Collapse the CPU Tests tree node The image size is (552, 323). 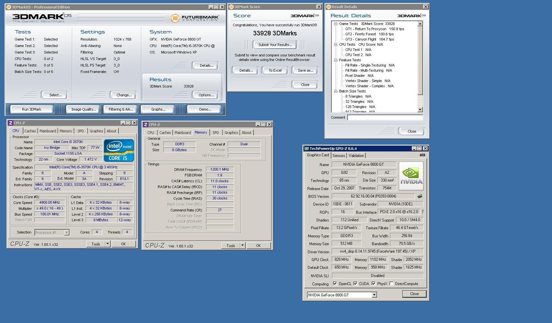(336, 44)
